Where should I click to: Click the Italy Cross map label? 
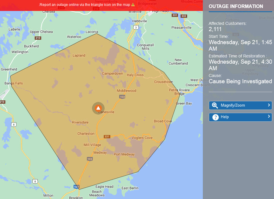point(135,75)
